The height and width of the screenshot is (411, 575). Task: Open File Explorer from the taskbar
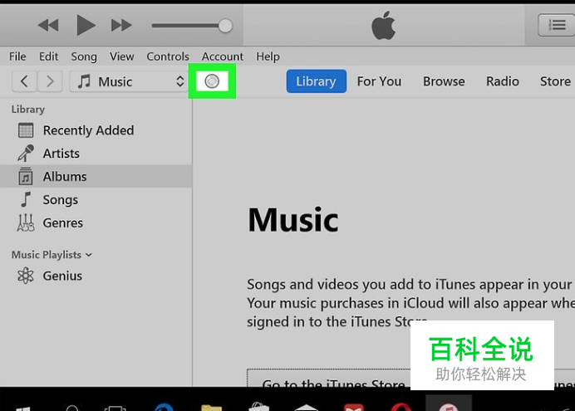pos(211,406)
